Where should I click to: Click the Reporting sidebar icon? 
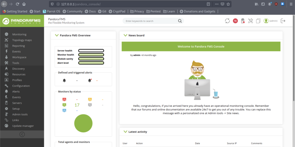(6, 46)
